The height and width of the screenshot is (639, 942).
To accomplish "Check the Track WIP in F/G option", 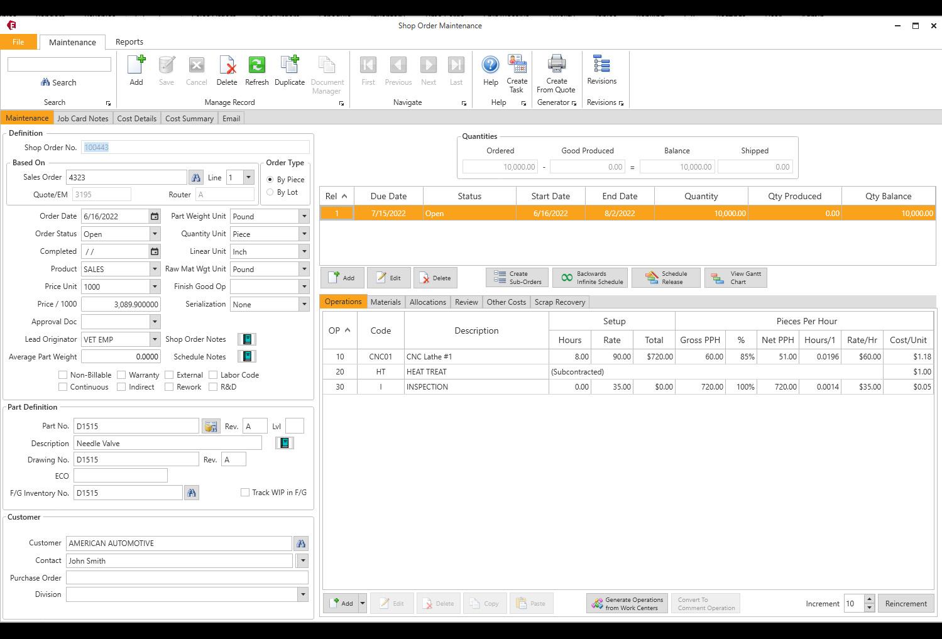I will tap(245, 492).
